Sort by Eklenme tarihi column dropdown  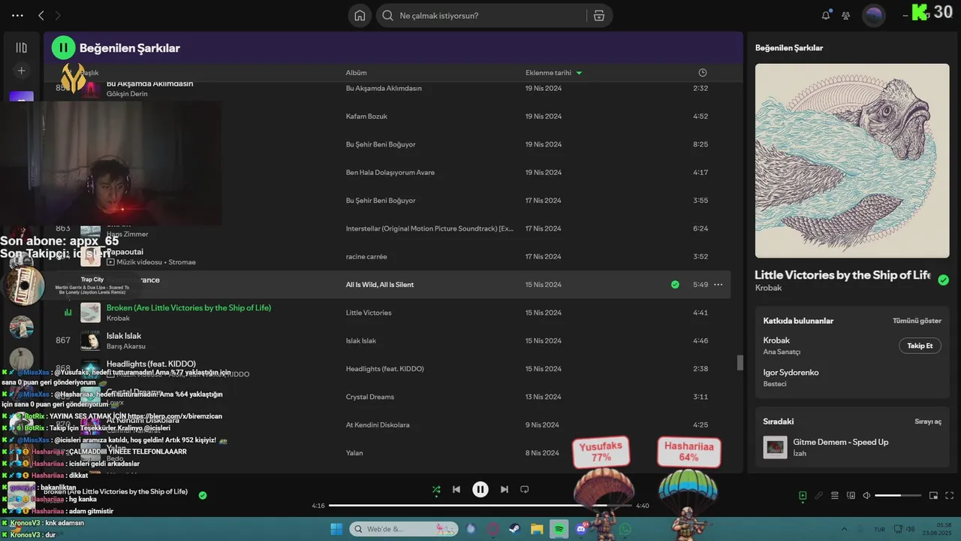[x=554, y=73]
